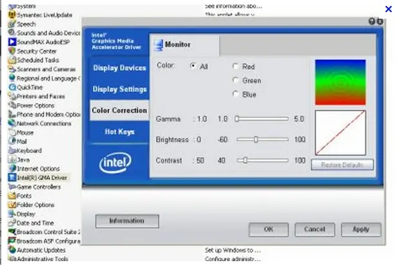Switch to the Display Devices tab
This screenshot has width=397, height=265.
point(119,68)
